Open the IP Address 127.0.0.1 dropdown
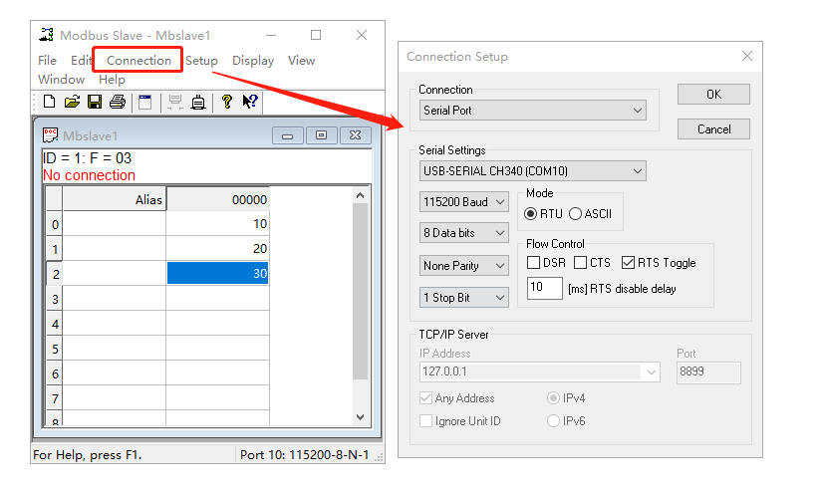Screen dimensions: 823x496 pos(652,372)
